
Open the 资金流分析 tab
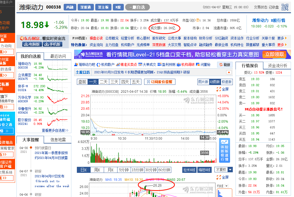click(x=278, y=66)
